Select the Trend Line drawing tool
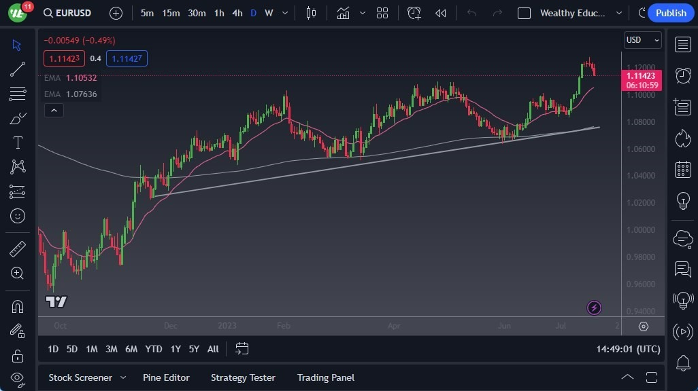The height and width of the screenshot is (391, 698). tap(18, 69)
